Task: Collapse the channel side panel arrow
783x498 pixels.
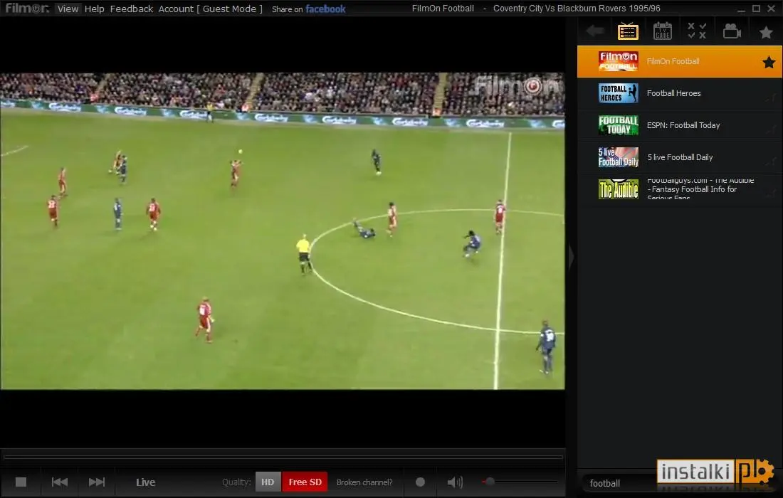Action: pos(572,256)
